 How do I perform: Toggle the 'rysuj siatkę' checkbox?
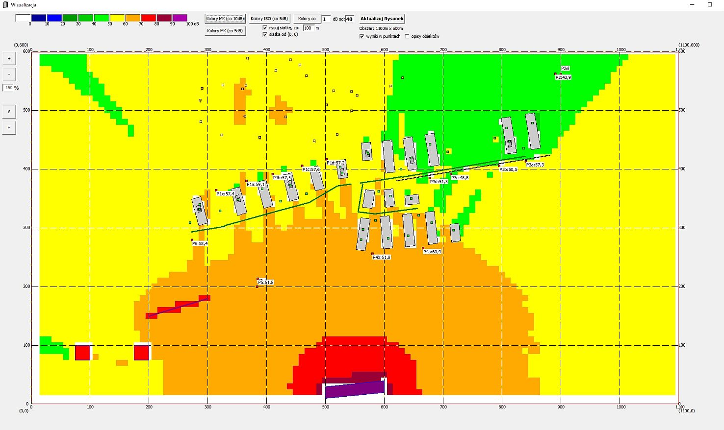coord(265,28)
